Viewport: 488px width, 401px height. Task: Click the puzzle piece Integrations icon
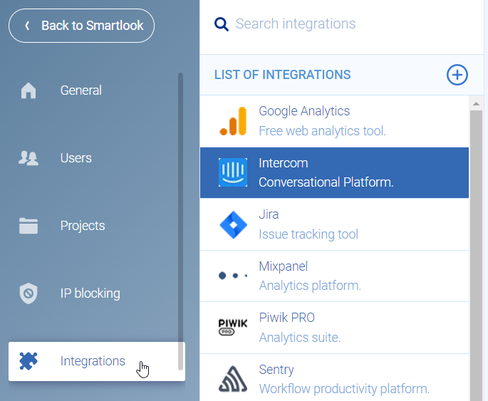click(x=28, y=361)
